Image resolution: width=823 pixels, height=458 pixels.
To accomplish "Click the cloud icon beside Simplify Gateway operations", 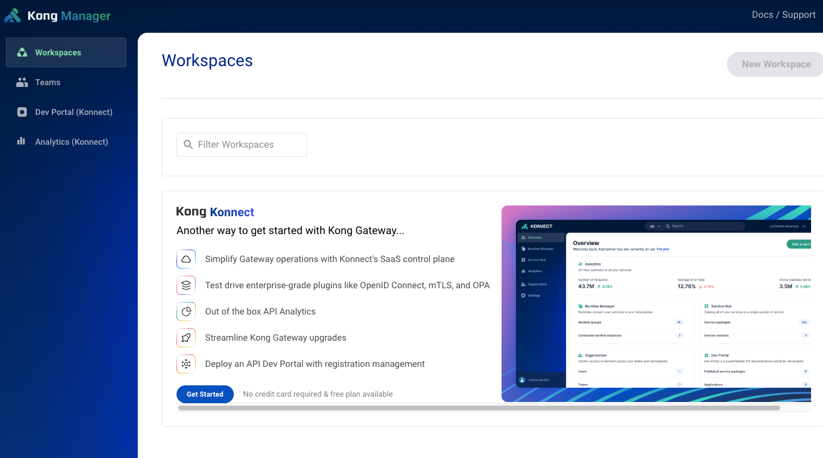I will (186, 259).
